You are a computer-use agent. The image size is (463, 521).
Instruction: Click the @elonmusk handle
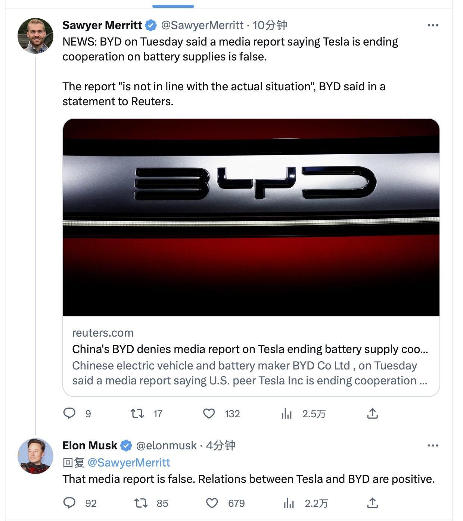[166, 446]
